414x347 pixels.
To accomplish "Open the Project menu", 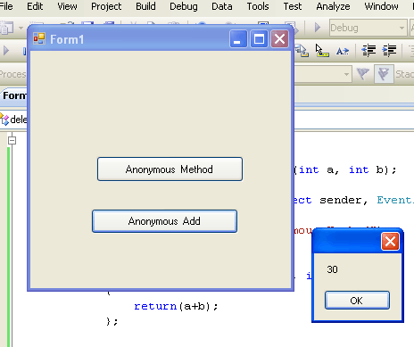I will [106, 6].
